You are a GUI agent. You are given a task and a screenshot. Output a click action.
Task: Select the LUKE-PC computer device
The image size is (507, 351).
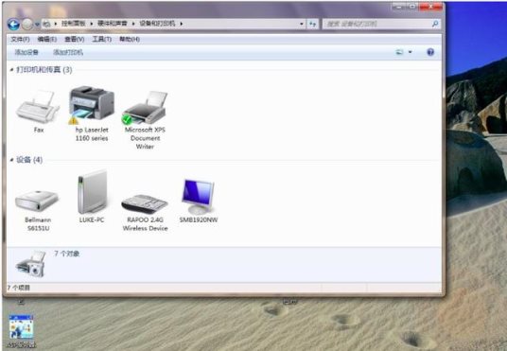(92, 197)
